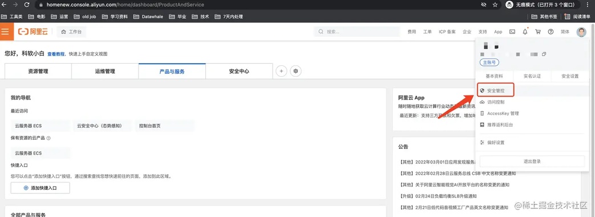Image resolution: width=595 pixels, height=217 pixels.
Task: Click the 退出登录 button
Action: click(532, 161)
